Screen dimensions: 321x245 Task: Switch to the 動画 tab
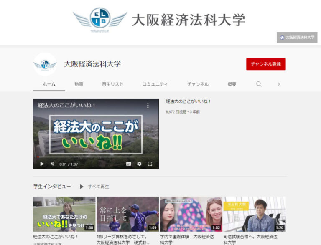click(79, 84)
